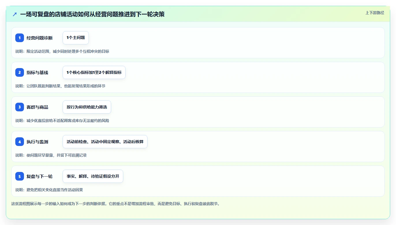
Task: Select the step 4 number badge
Action: 20,142
